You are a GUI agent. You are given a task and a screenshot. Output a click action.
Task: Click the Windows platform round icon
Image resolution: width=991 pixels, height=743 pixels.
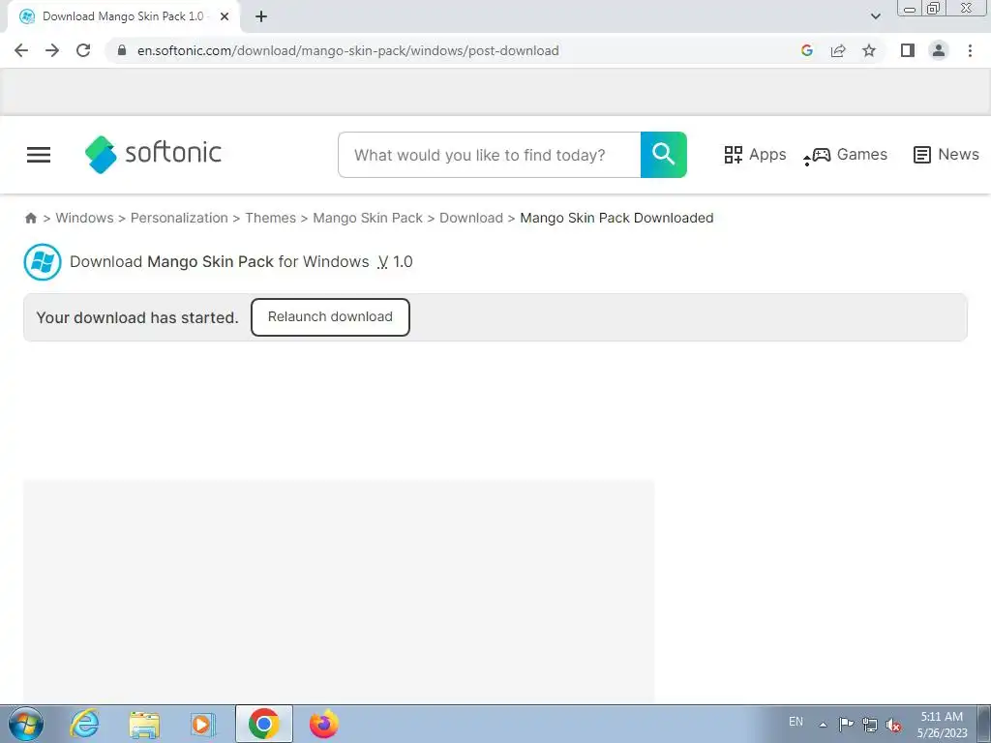43,261
